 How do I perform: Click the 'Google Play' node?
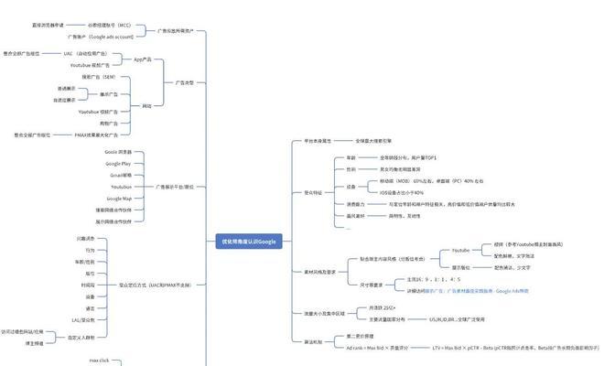click(118, 164)
